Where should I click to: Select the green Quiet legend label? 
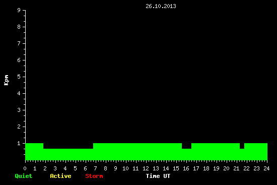24,176
